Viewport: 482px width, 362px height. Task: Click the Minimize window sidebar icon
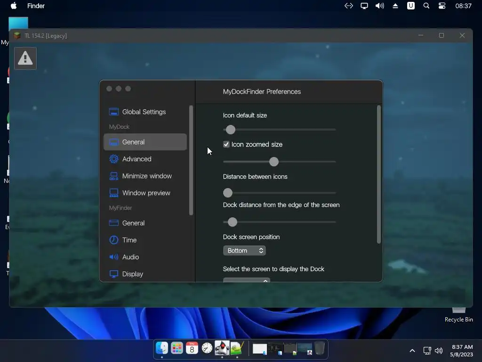pos(114,176)
